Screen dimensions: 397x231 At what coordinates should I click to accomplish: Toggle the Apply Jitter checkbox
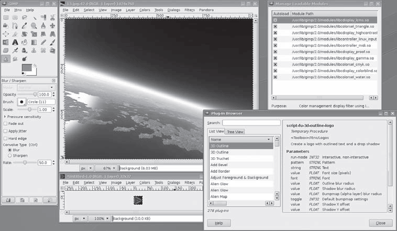tap(6, 131)
